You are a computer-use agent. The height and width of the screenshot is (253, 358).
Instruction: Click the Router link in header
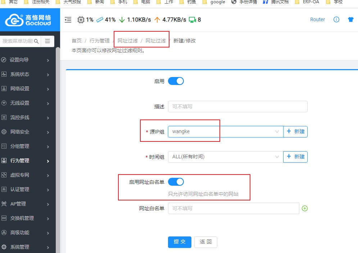tap(317, 20)
